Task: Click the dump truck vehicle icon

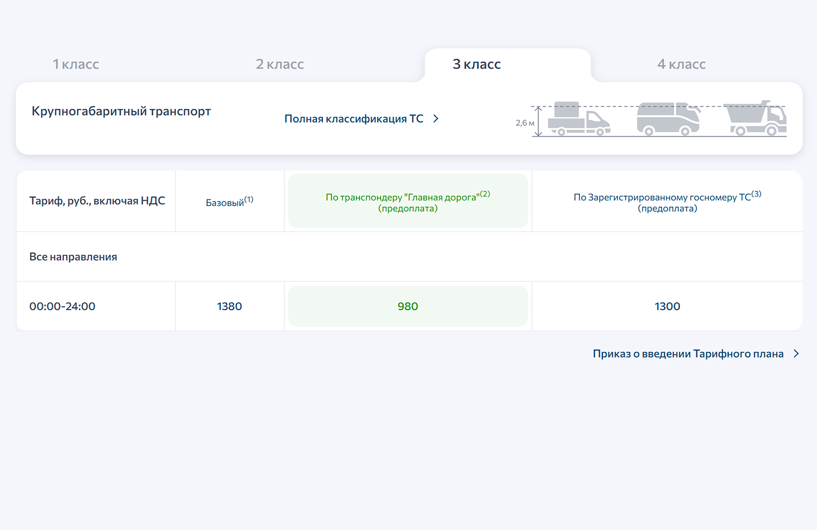Action: (755, 118)
